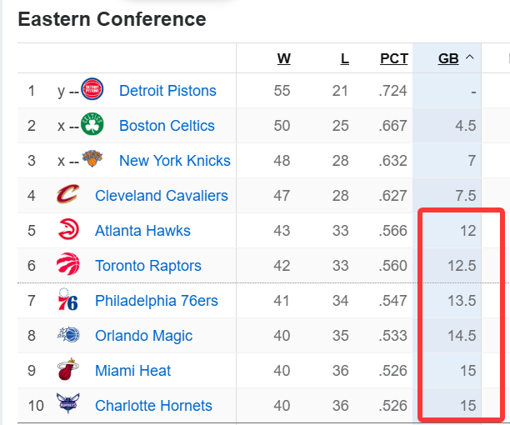Click Atlanta Hawks games-behind value 12

click(467, 231)
